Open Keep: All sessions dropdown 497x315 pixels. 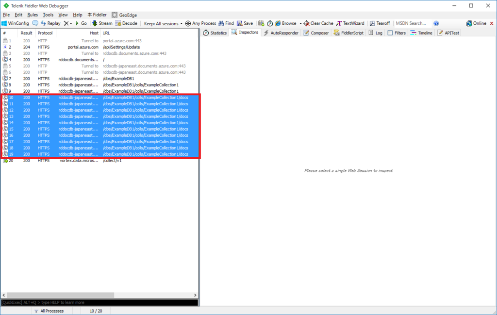[163, 23]
